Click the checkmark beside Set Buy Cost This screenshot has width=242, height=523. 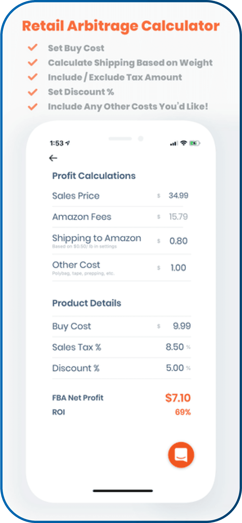[33, 48]
